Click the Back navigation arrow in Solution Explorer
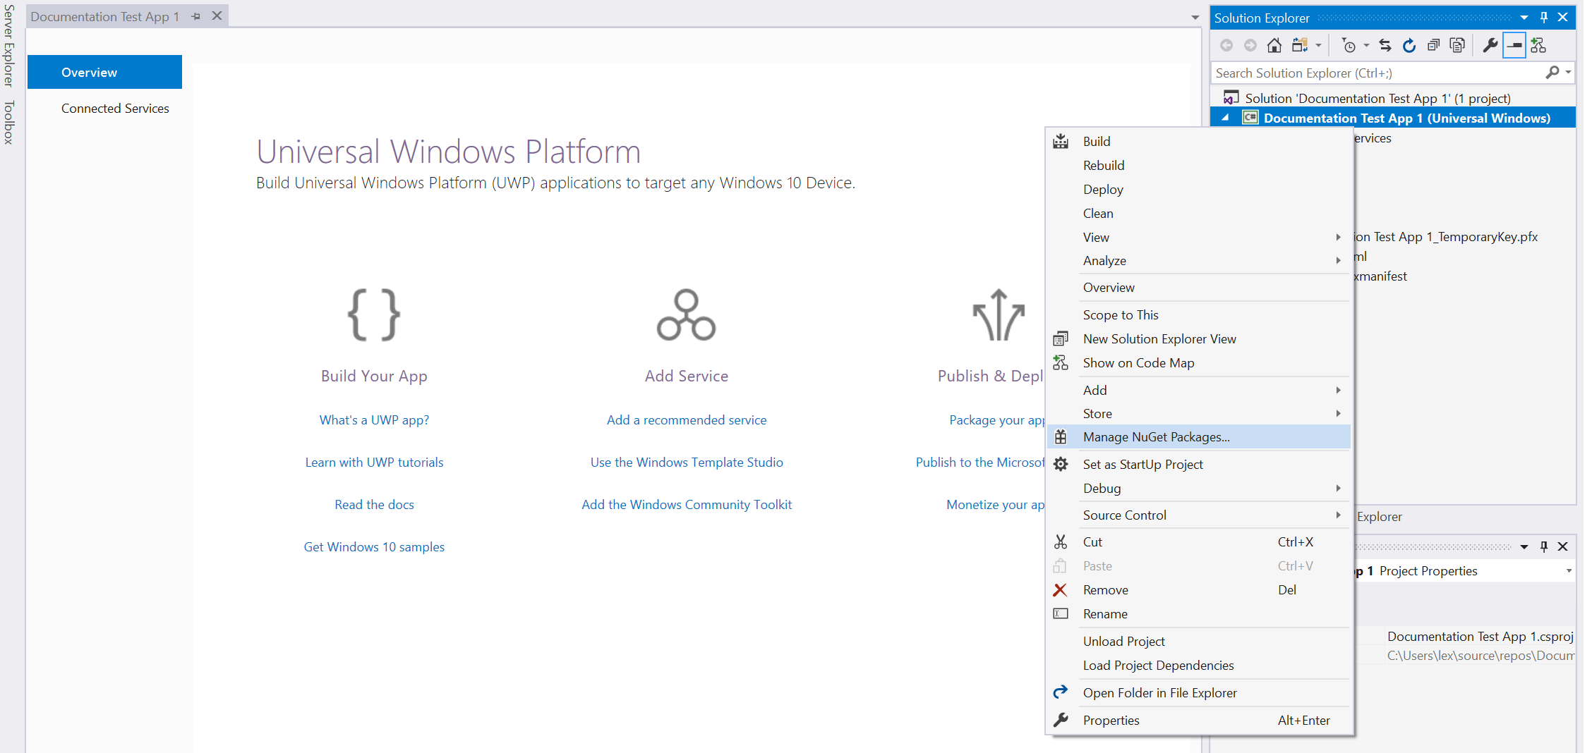Screen dimensions: 1592x753 point(1228,46)
